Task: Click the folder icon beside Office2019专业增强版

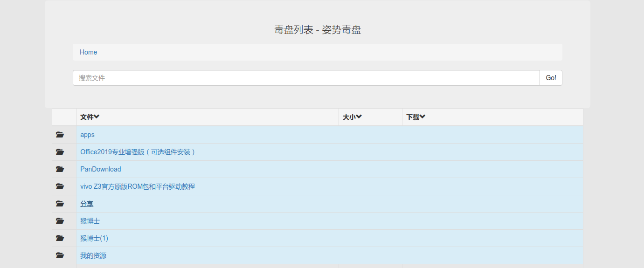Action: [60, 152]
